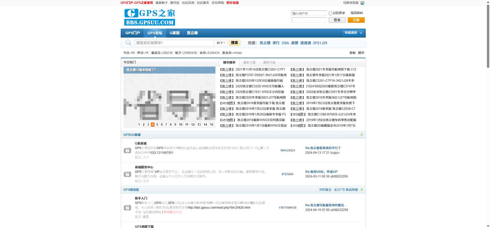Click the 商城服务中心 forum icon
This screenshot has width=490, height=228.
pos(127,174)
